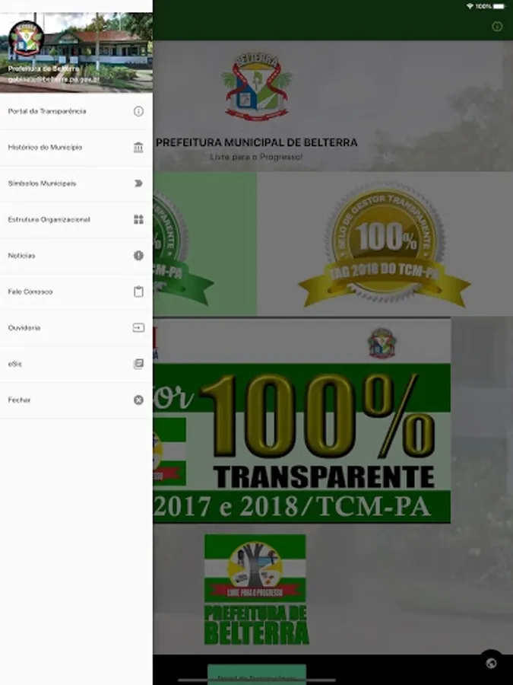The image size is (513, 685).
Task: Open Ouvidoria in the side drawer
Action: (76, 327)
